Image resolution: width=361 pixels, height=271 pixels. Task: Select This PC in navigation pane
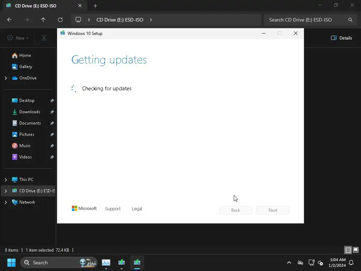pyautogui.click(x=26, y=180)
